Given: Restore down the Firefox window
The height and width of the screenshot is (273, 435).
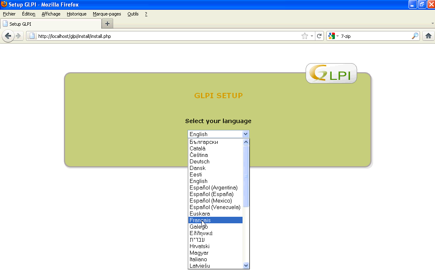Looking at the screenshot, I should click(422, 4).
